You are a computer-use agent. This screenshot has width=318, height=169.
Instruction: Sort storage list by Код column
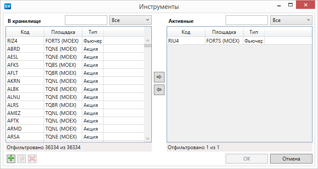25,32
